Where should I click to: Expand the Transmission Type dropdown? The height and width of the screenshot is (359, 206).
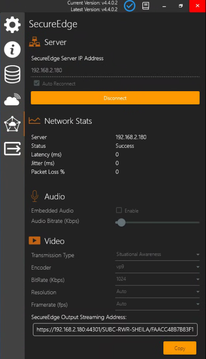coord(157,255)
